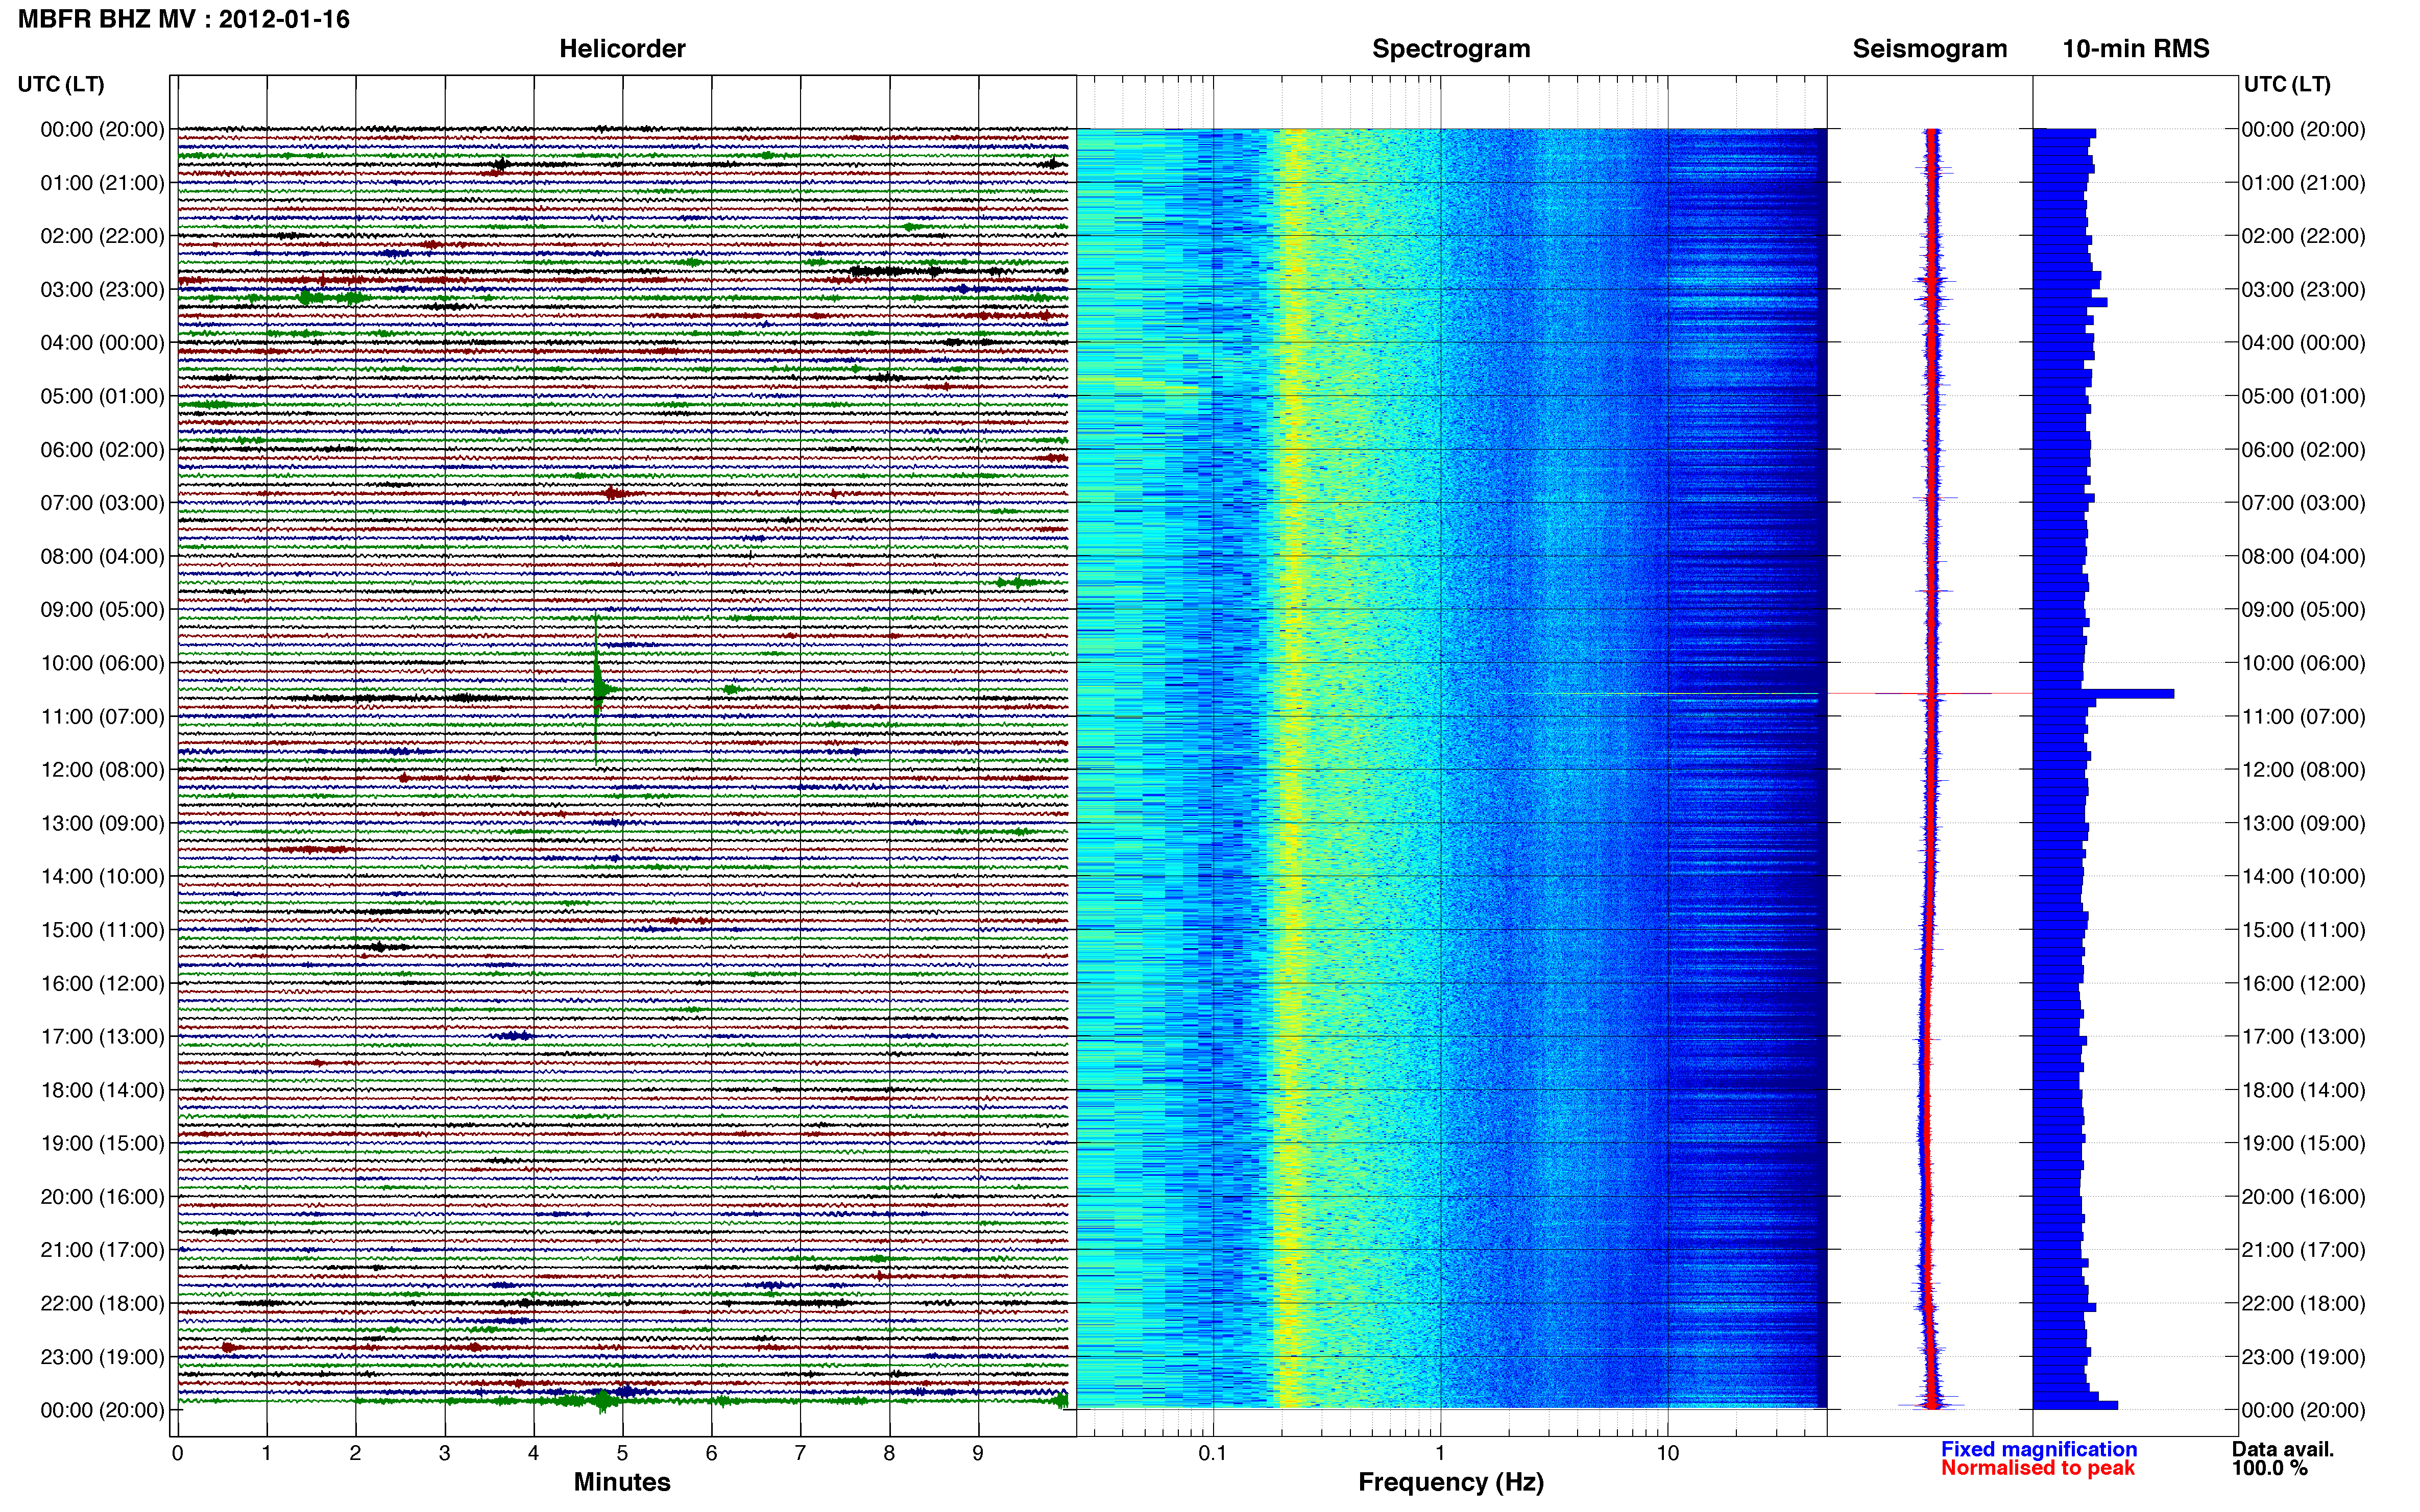The image size is (2420, 1512).
Task: Click the '100.0 %' availability value
Action: pyautogui.click(x=2269, y=1468)
